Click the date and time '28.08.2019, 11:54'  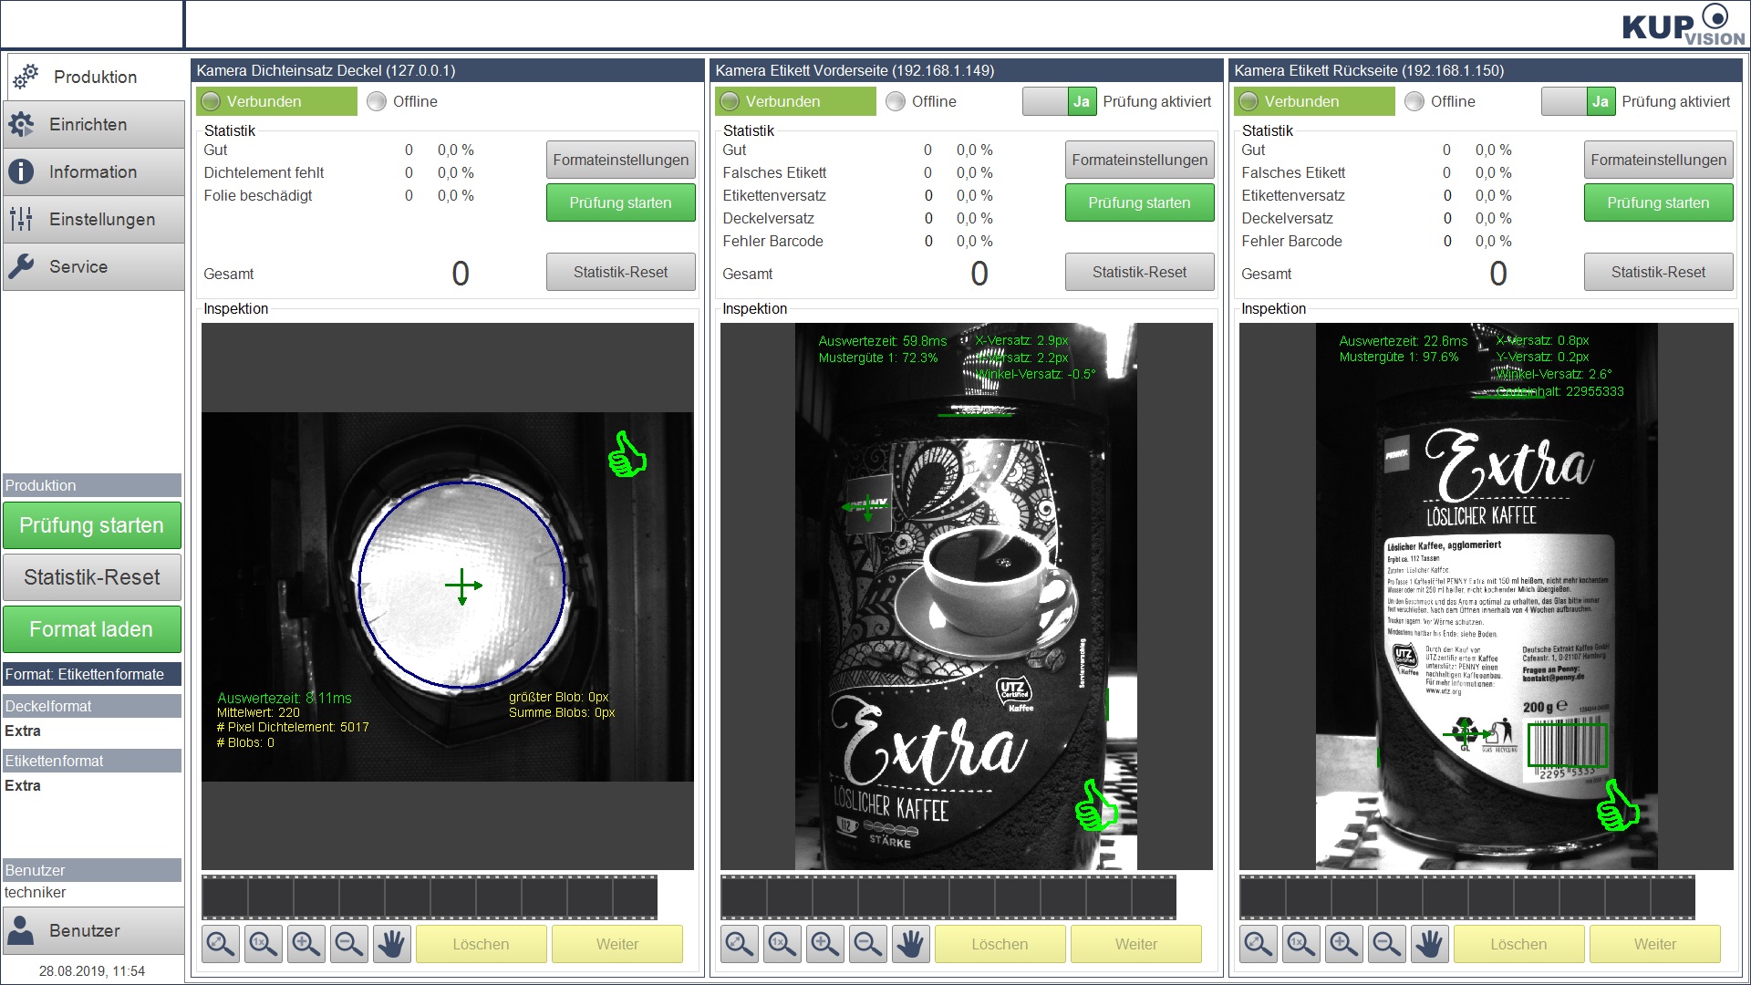(92, 970)
